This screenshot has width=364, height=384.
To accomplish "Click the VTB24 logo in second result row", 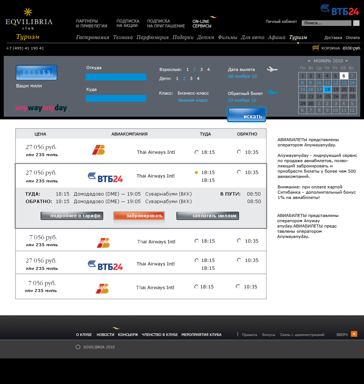I will (x=105, y=177).
